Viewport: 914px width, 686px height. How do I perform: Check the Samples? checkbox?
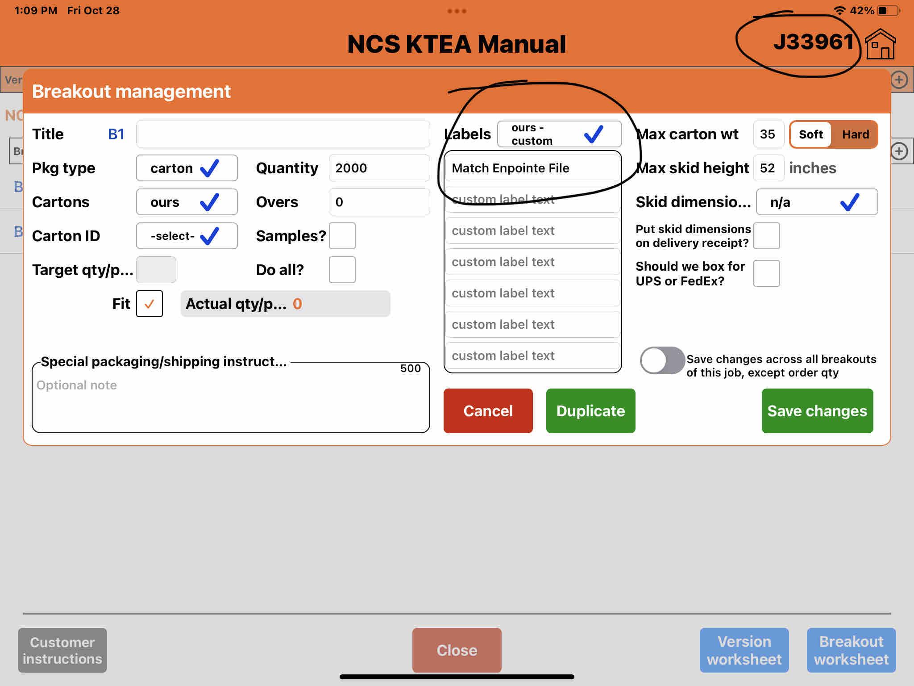pyautogui.click(x=342, y=236)
